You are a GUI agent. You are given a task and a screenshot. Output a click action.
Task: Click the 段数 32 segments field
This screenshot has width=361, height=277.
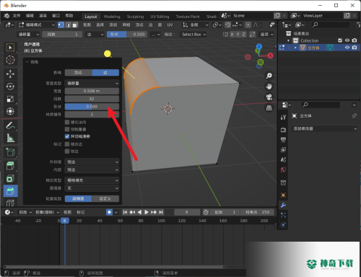[92, 99]
